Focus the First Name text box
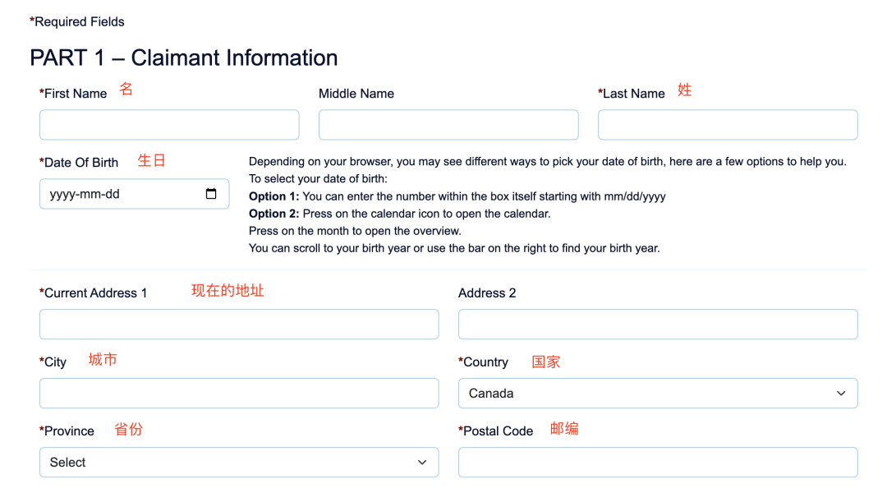The width and height of the screenshot is (887, 488). (x=169, y=125)
